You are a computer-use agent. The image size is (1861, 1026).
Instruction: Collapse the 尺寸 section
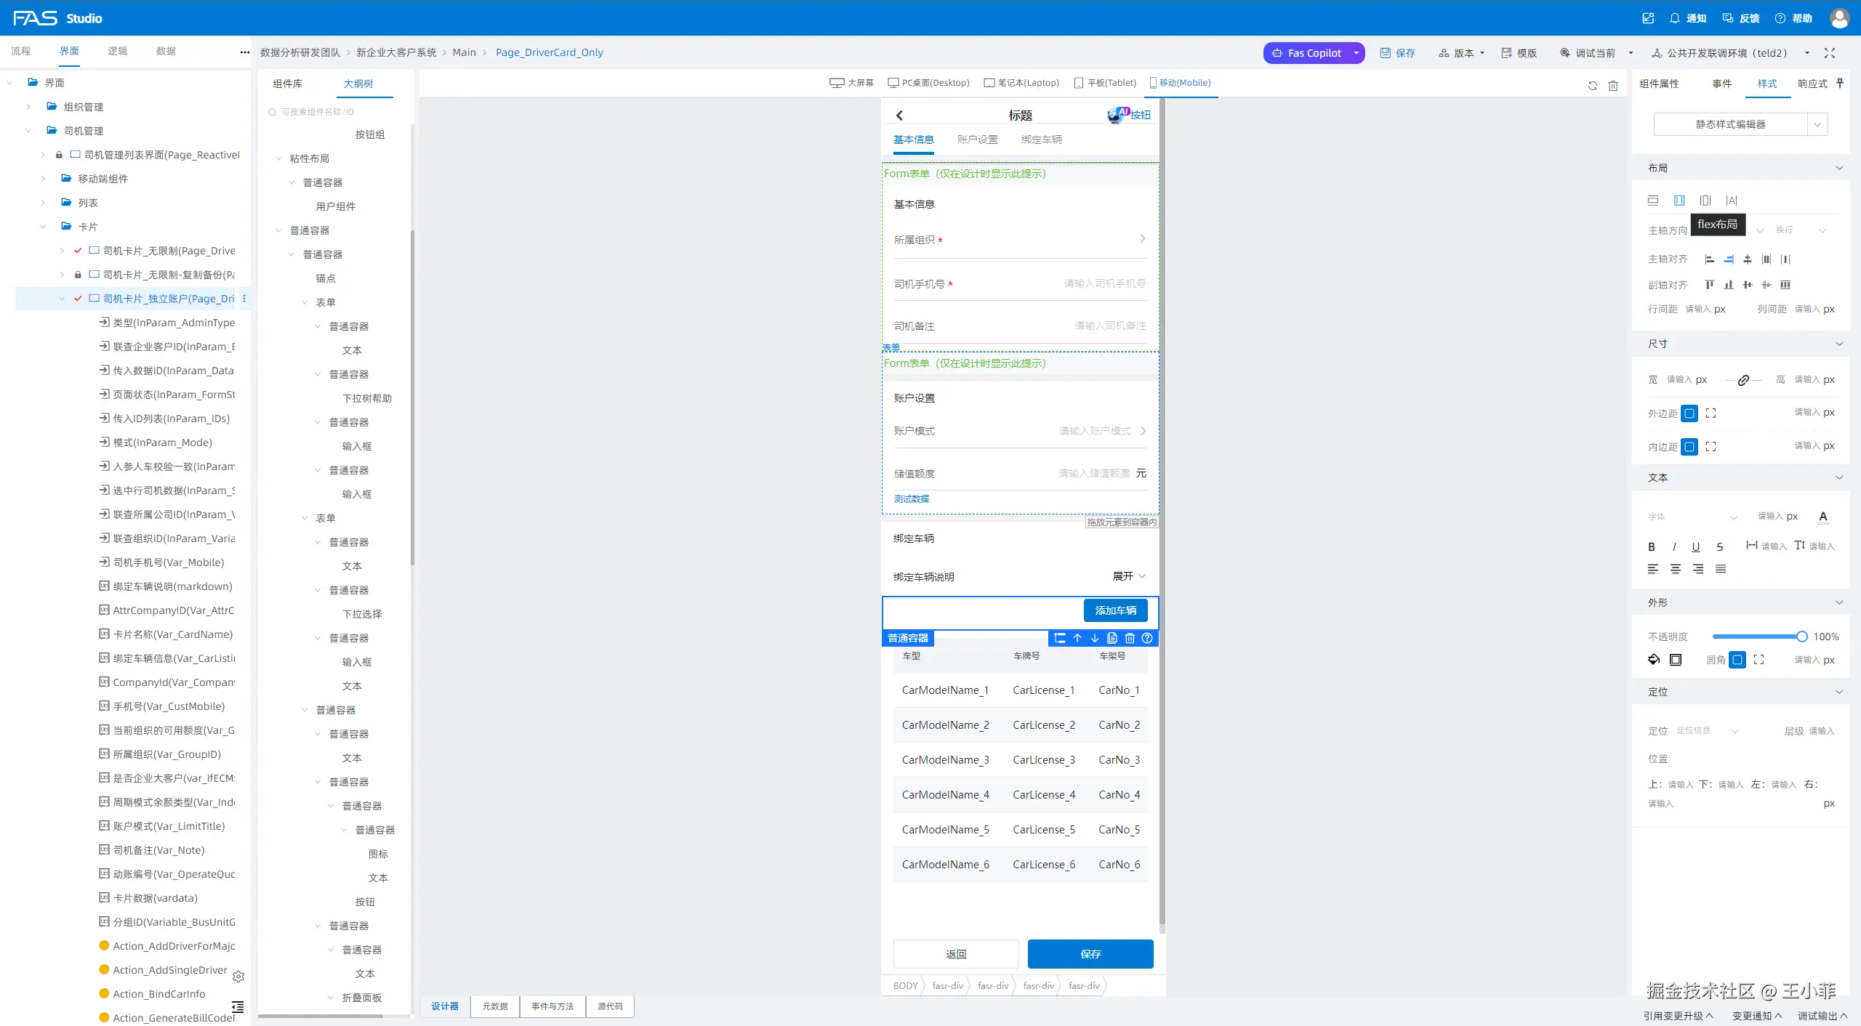[x=1839, y=344]
